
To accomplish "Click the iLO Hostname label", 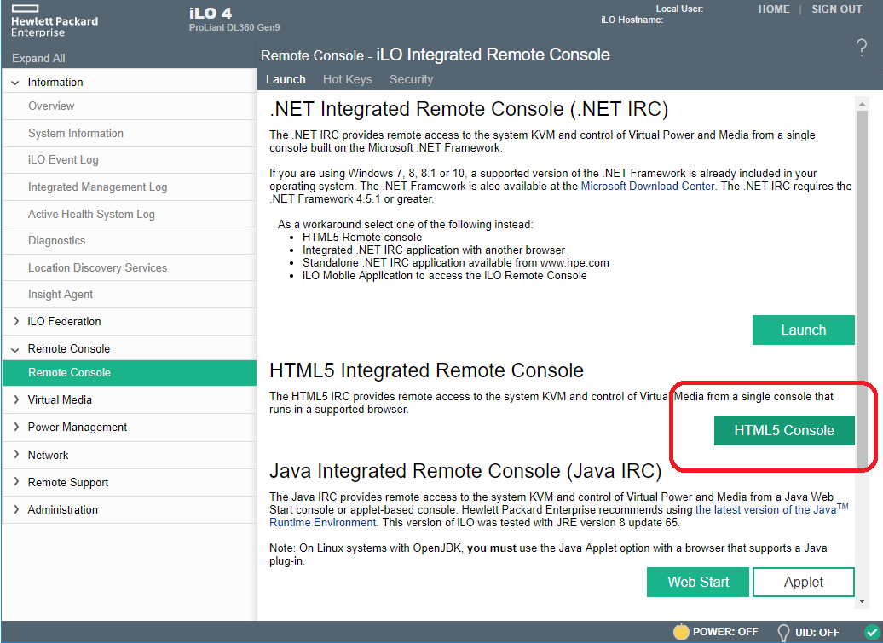I will click(x=632, y=20).
